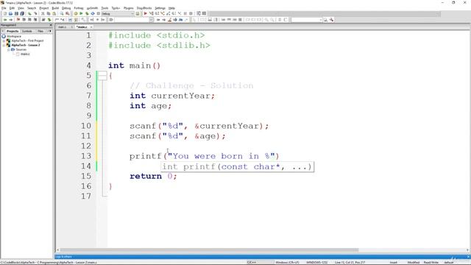The width and height of the screenshot is (471, 265).
Task: Switch to the first main.c editor tab
Action: pyautogui.click(x=62, y=27)
